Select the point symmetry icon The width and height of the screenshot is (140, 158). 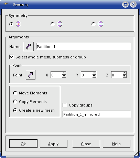(x=18, y=24)
